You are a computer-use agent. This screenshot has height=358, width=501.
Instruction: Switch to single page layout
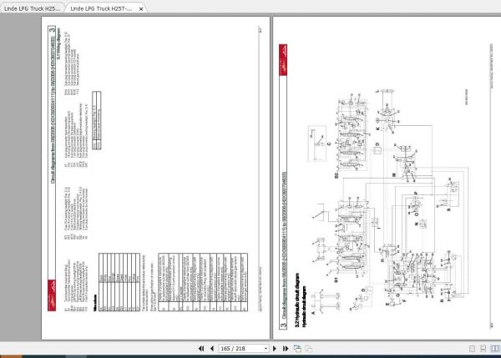coord(472,349)
